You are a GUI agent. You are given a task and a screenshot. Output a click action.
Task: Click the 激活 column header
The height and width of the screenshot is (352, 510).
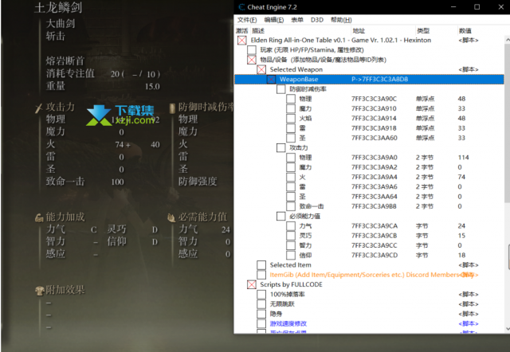242,30
